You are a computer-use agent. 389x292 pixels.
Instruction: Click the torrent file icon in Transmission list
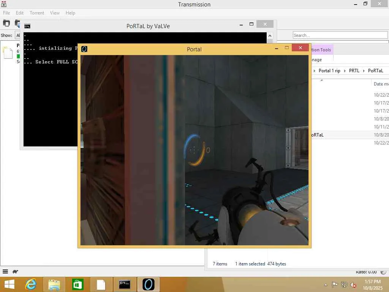8,52
